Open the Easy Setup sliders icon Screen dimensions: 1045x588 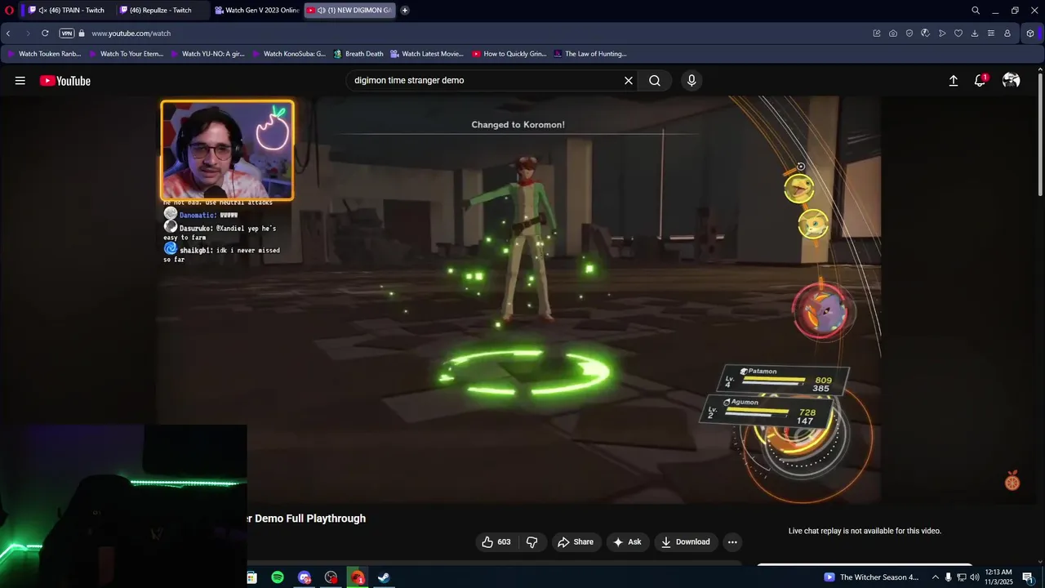(x=991, y=33)
